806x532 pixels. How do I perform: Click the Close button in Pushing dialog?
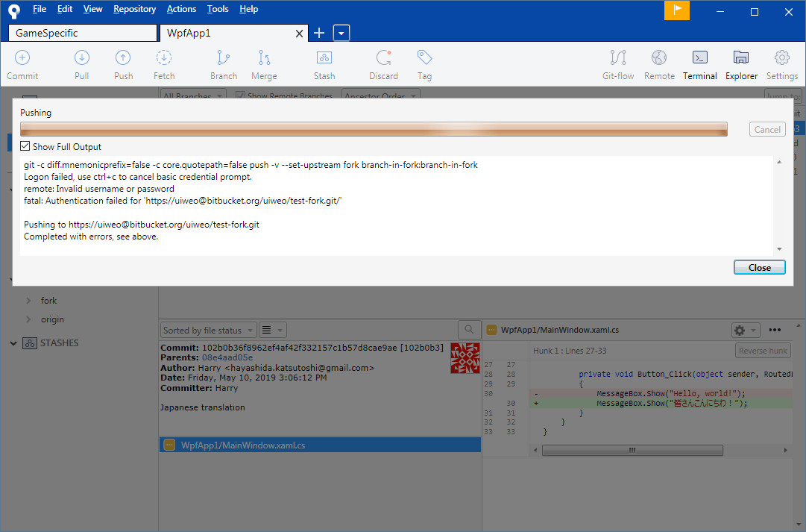pos(759,268)
